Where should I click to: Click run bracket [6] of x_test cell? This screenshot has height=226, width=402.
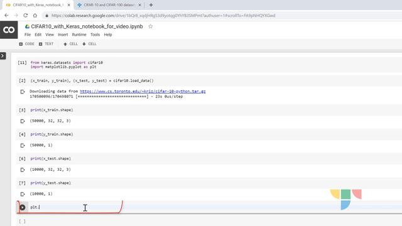tap(22, 159)
